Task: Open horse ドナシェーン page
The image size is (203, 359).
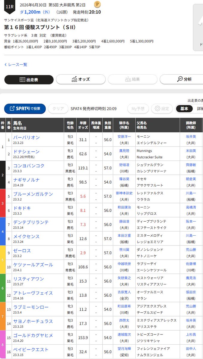Action: click(x=26, y=152)
